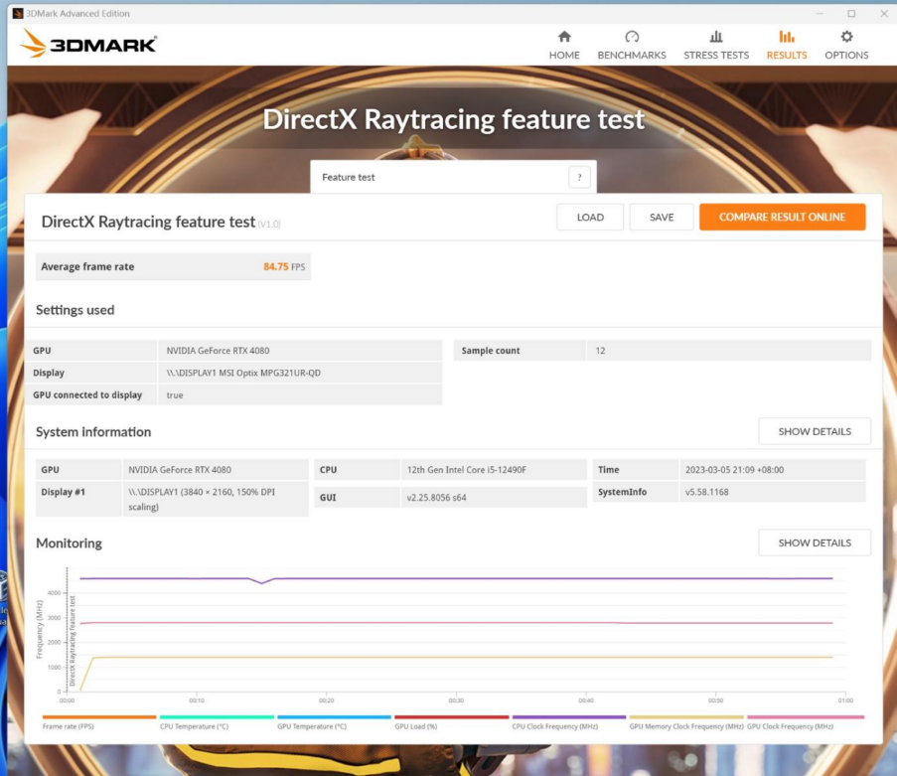Image resolution: width=897 pixels, height=776 pixels.
Task: Click the Feature test tab box
Action: [x=453, y=178]
